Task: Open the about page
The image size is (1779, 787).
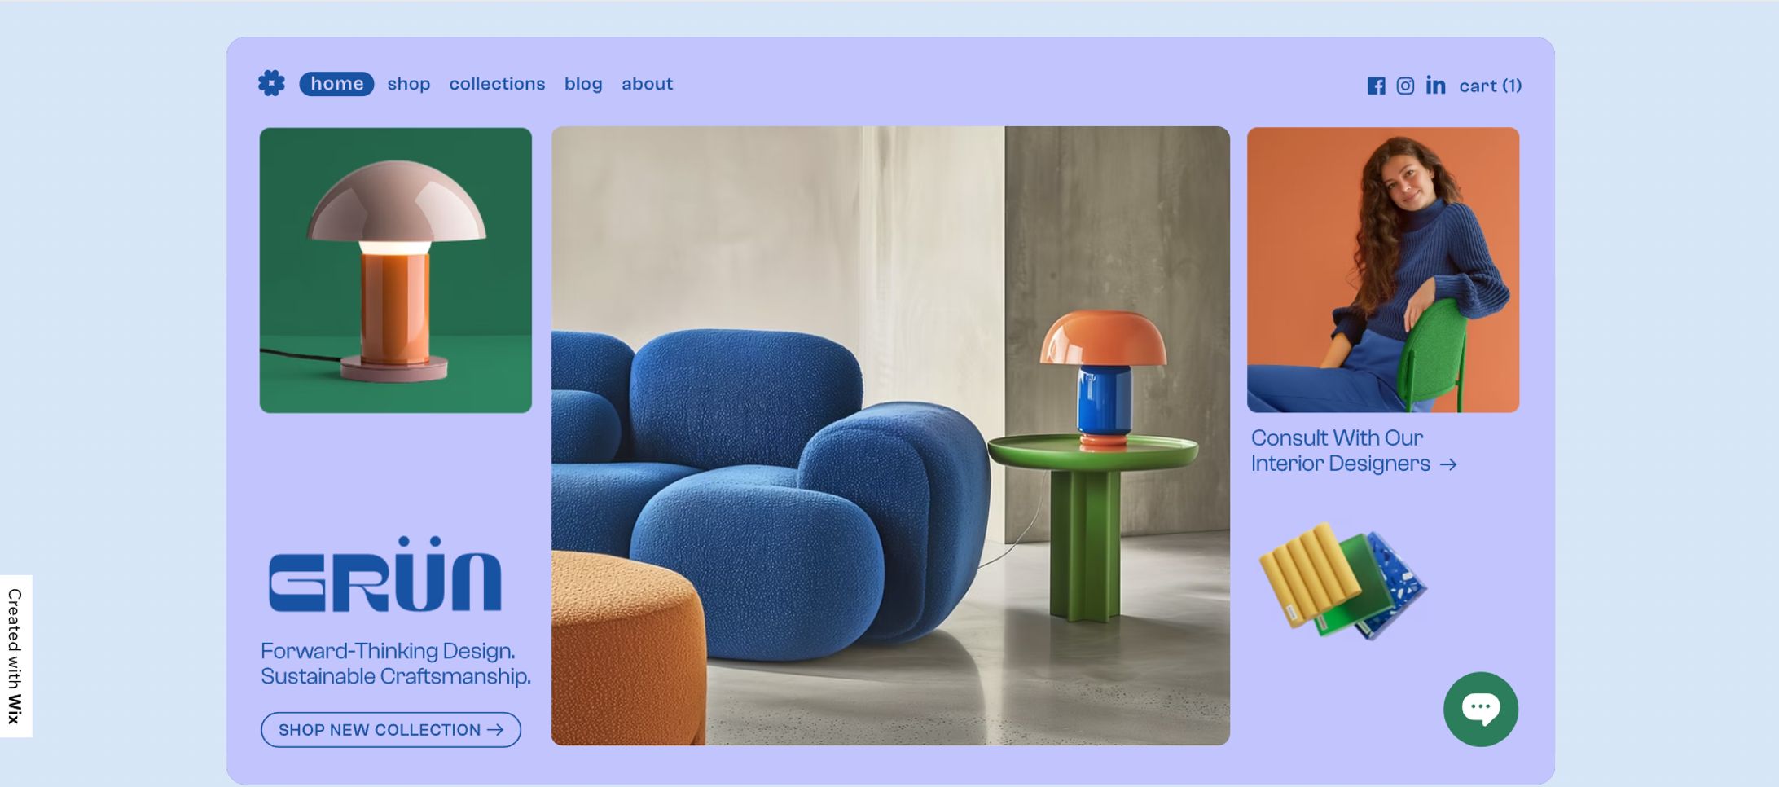Action: [x=647, y=84]
